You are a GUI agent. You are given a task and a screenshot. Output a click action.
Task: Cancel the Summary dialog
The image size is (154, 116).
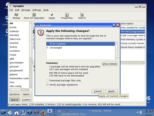98,91
